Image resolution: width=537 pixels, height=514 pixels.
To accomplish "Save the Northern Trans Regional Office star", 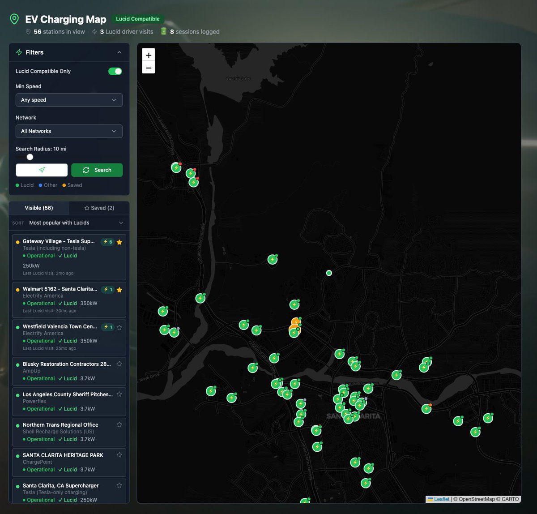I will 119,424.
